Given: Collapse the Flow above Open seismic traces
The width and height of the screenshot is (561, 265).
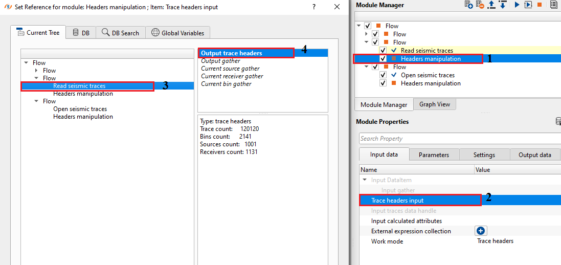Looking at the screenshot, I should (366, 67).
